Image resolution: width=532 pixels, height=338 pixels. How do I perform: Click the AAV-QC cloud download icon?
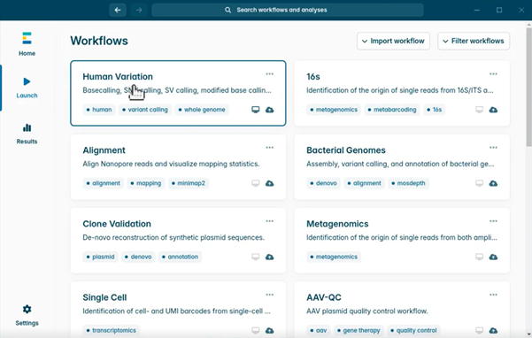click(493, 330)
